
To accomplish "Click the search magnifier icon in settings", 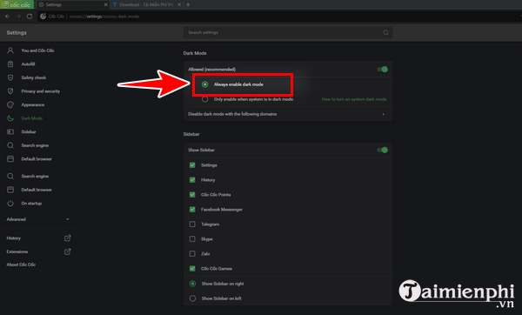I will (385, 33).
